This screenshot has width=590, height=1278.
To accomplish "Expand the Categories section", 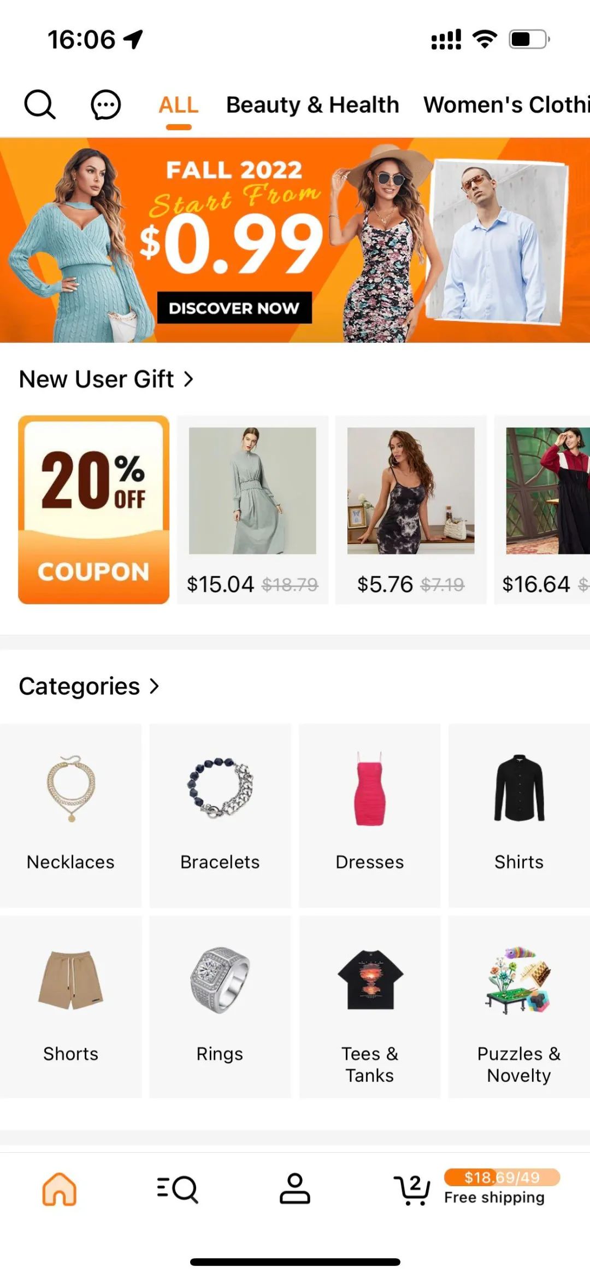I will pyautogui.click(x=89, y=686).
